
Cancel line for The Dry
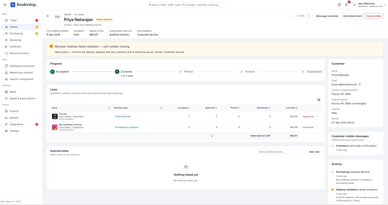308,116
